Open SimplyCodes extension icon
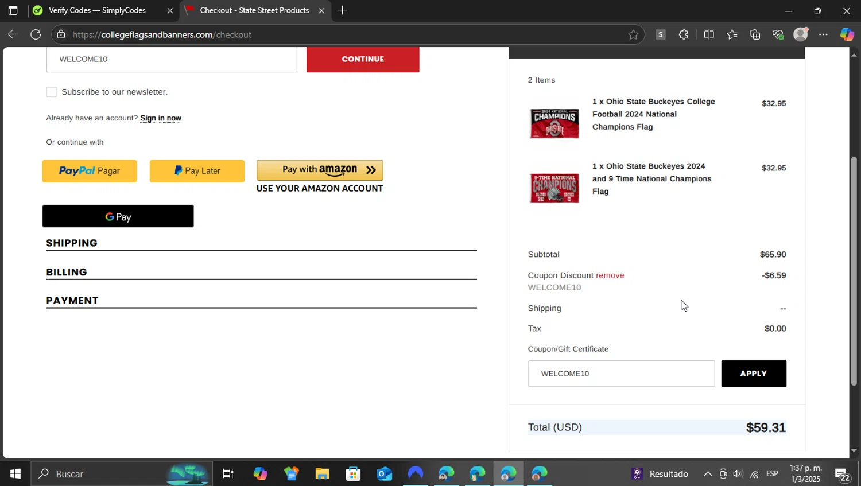This screenshot has width=861, height=486. point(661,34)
